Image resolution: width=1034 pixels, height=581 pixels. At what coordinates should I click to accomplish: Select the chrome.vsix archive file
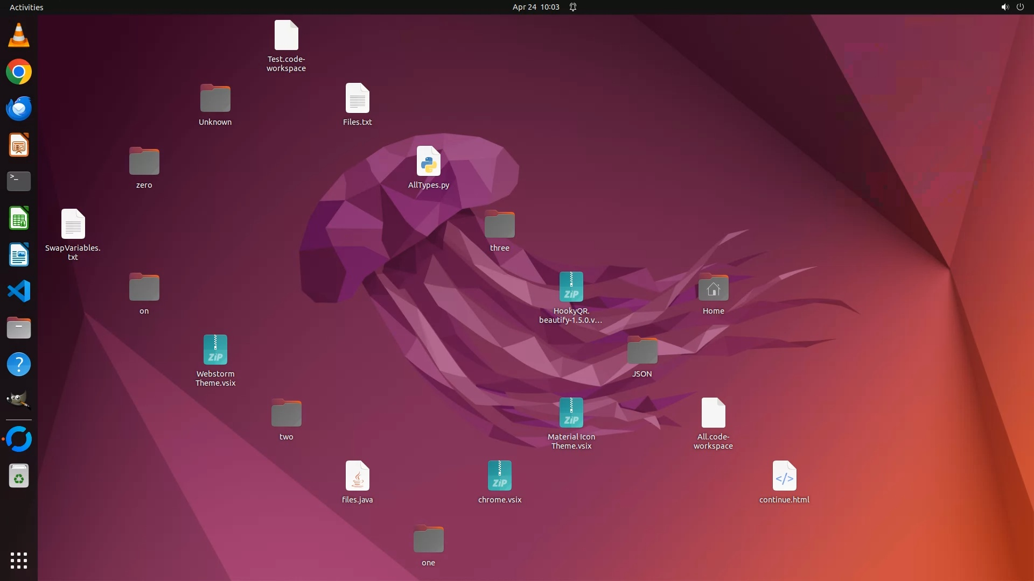pyautogui.click(x=500, y=476)
